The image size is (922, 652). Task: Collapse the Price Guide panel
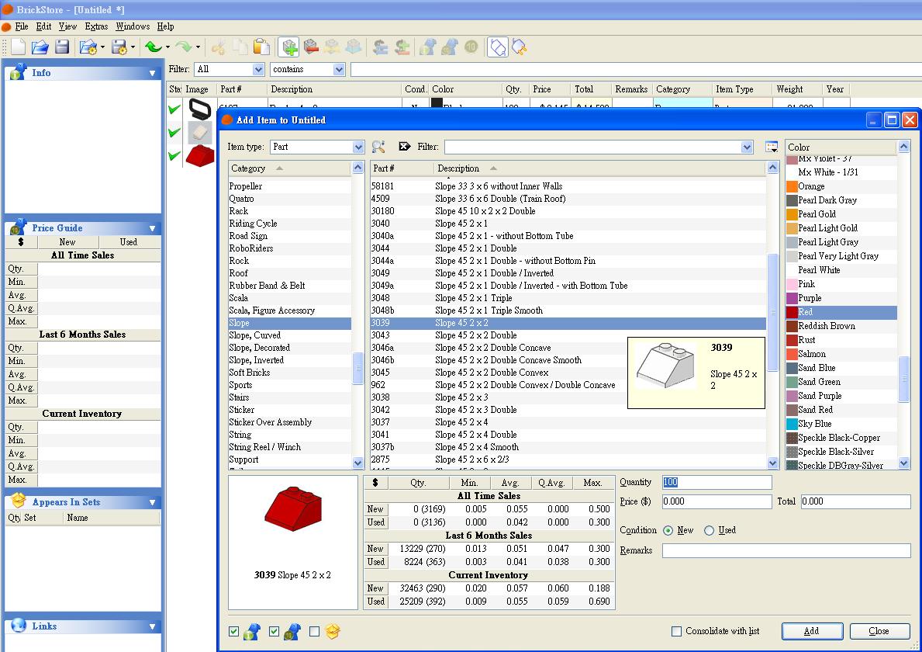(152, 228)
